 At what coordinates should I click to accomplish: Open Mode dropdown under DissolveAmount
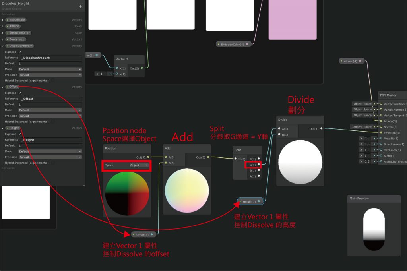(50, 69)
